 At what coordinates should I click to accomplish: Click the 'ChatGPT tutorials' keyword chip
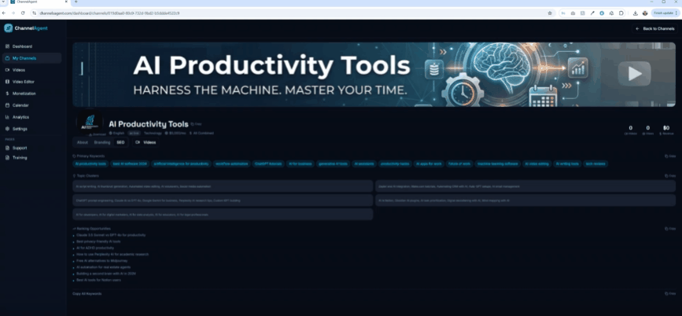click(x=268, y=164)
